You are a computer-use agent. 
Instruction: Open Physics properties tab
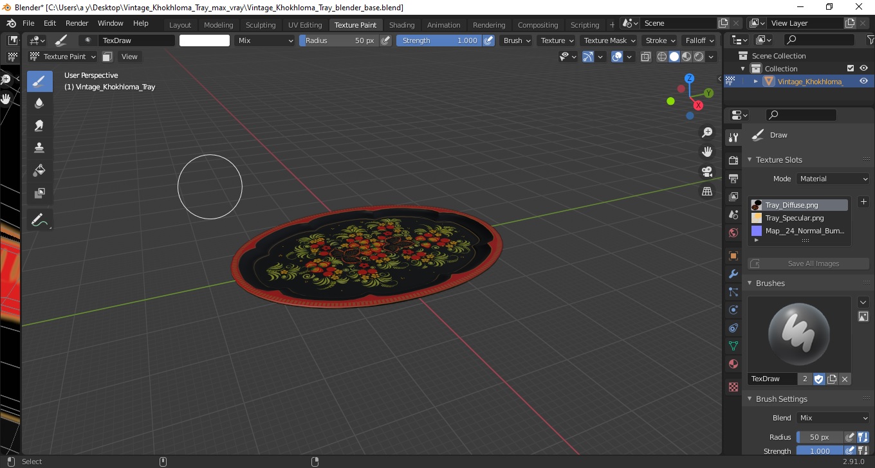point(733,310)
